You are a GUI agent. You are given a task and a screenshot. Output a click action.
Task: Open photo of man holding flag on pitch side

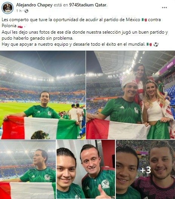(43, 95)
